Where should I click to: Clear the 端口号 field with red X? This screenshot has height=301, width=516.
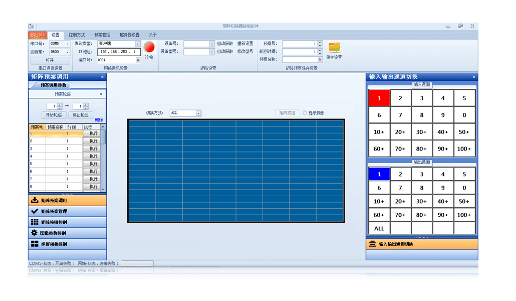pyautogui.click(x=138, y=60)
